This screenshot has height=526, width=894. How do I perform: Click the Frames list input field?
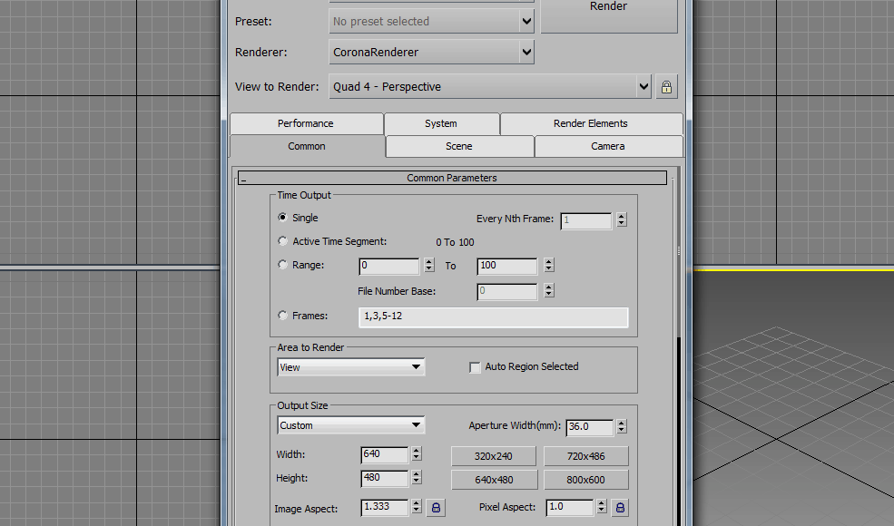coord(494,317)
